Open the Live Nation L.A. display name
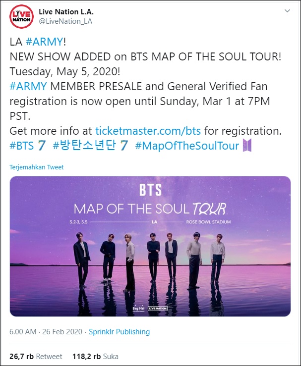301x366 pixels. point(66,12)
